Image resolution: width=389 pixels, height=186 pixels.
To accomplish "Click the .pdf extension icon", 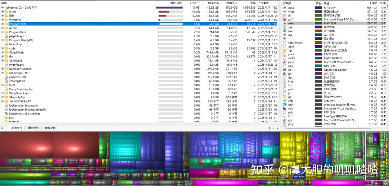I will (285, 19).
